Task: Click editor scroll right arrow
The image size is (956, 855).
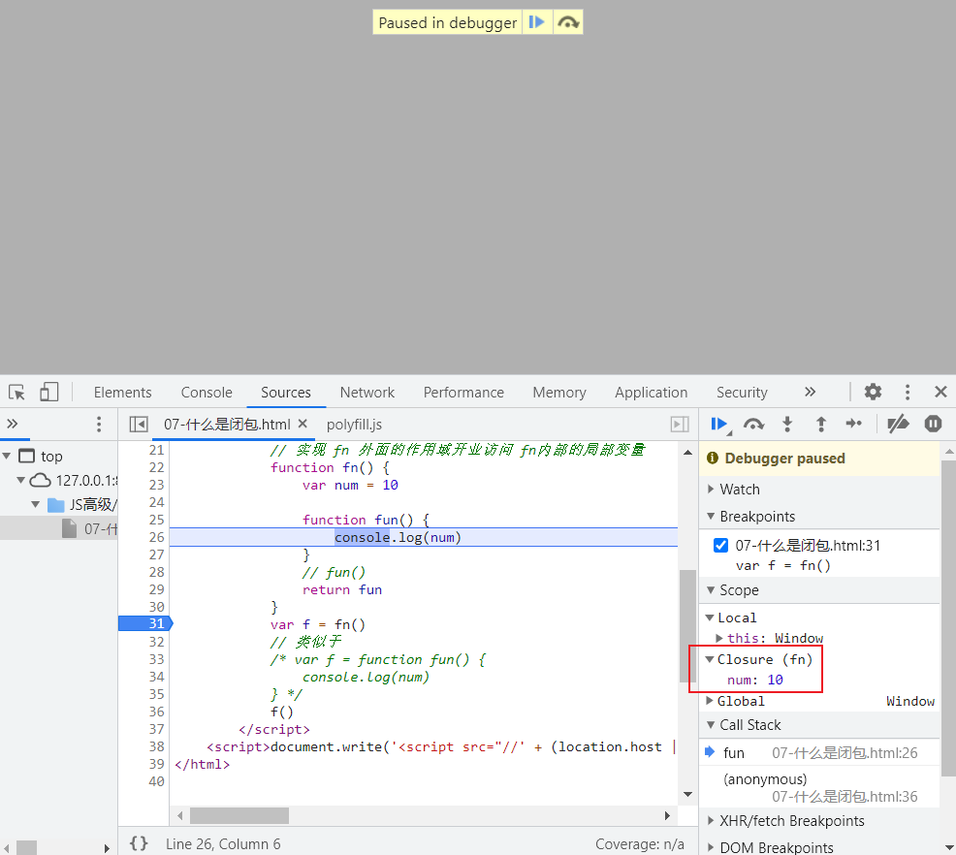Action: tap(668, 815)
